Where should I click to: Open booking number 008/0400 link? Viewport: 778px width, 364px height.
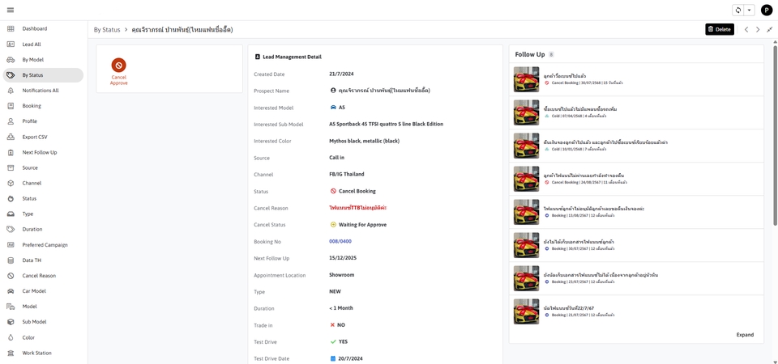point(340,241)
